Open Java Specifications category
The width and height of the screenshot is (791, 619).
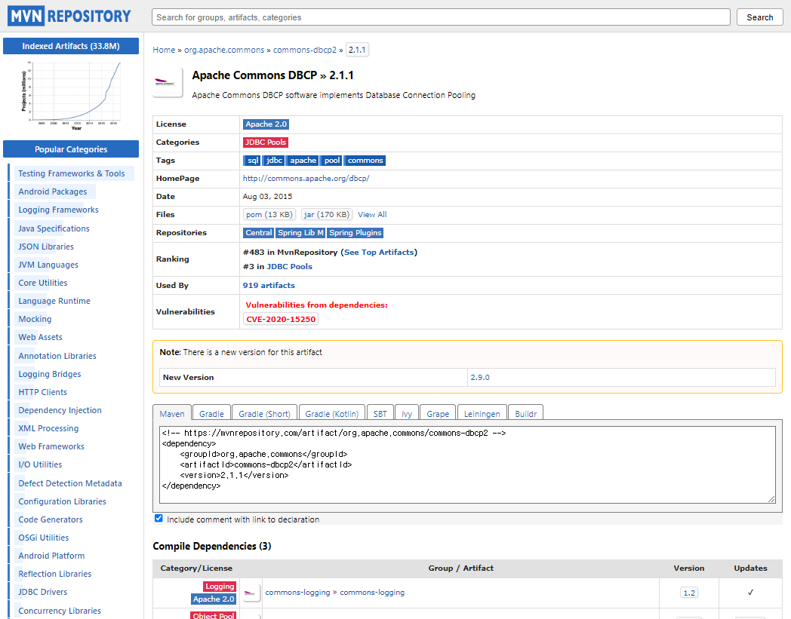[x=54, y=228]
